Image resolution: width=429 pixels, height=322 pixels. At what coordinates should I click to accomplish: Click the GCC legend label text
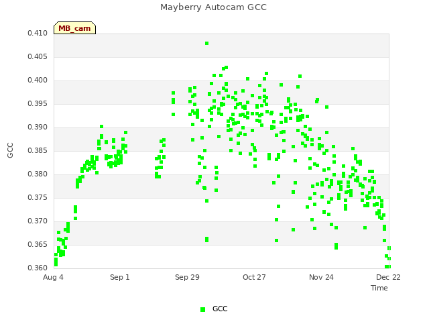220,309
